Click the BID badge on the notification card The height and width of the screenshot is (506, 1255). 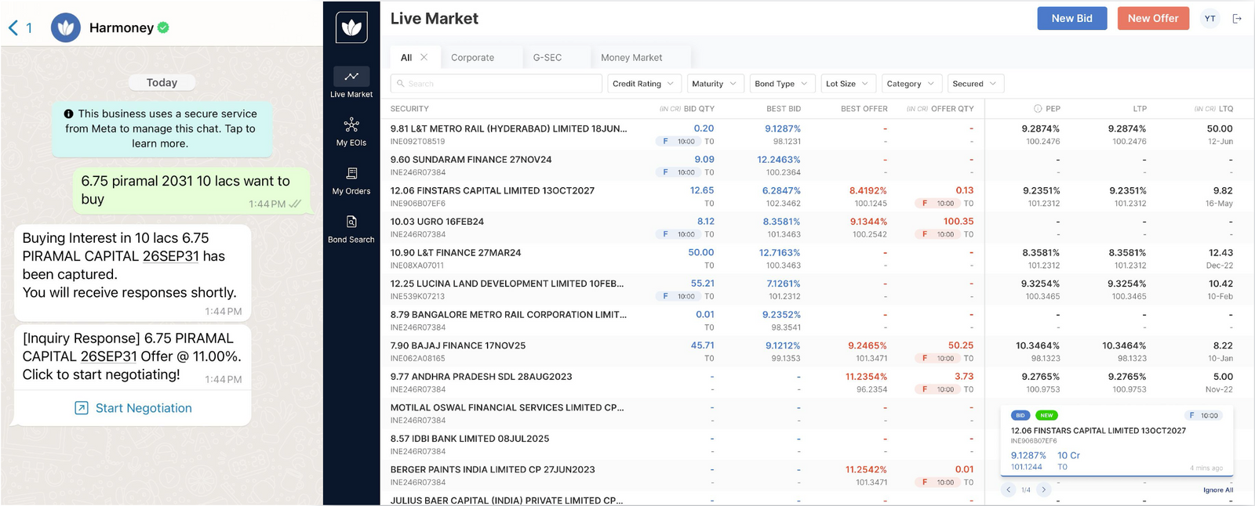tap(1020, 415)
